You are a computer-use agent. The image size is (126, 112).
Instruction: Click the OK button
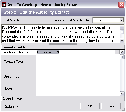[90, 106]
